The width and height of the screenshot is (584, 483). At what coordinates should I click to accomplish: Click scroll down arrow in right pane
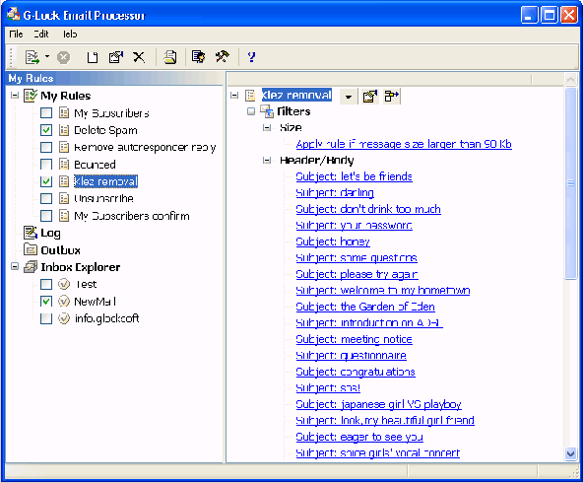[570, 453]
